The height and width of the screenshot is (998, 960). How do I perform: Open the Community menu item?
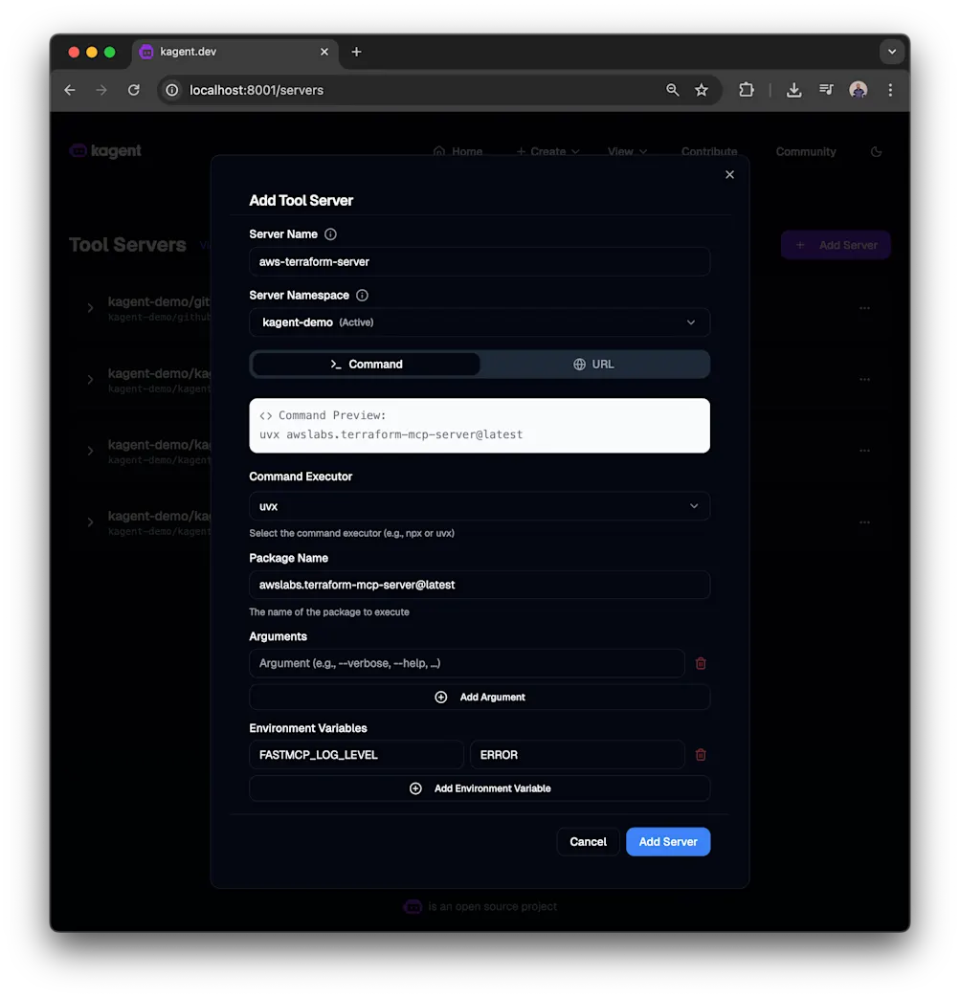tap(805, 151)
